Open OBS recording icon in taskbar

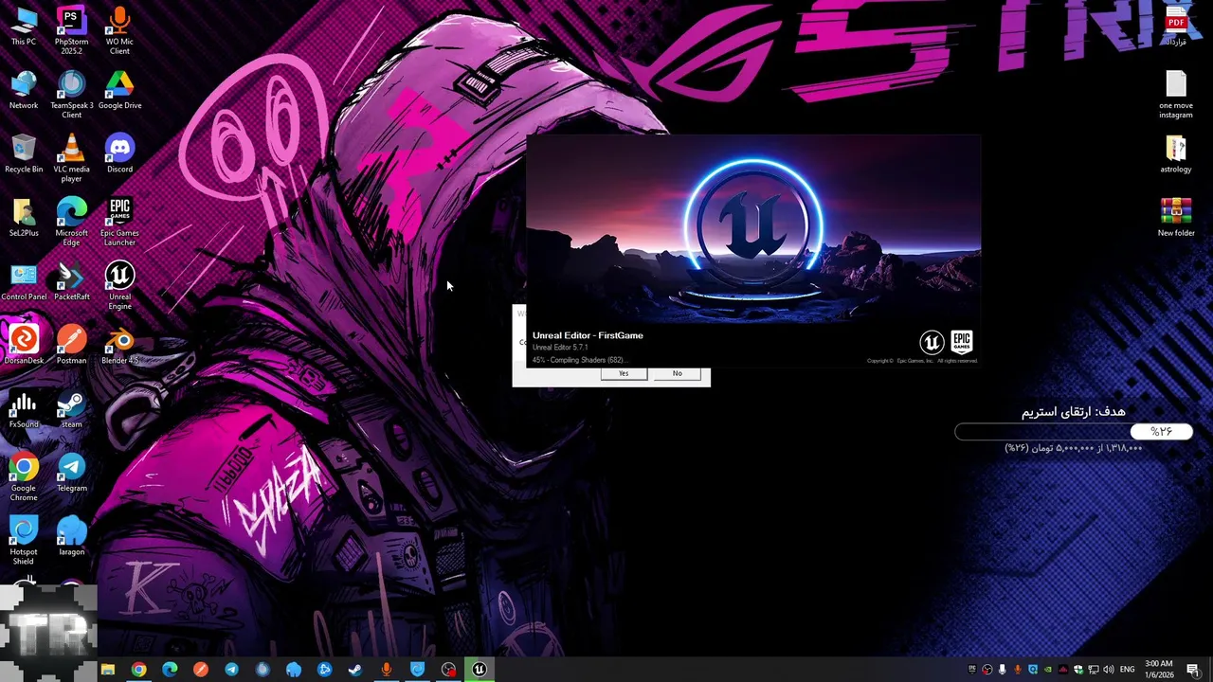pyautogui.click(x=448, y=670)
